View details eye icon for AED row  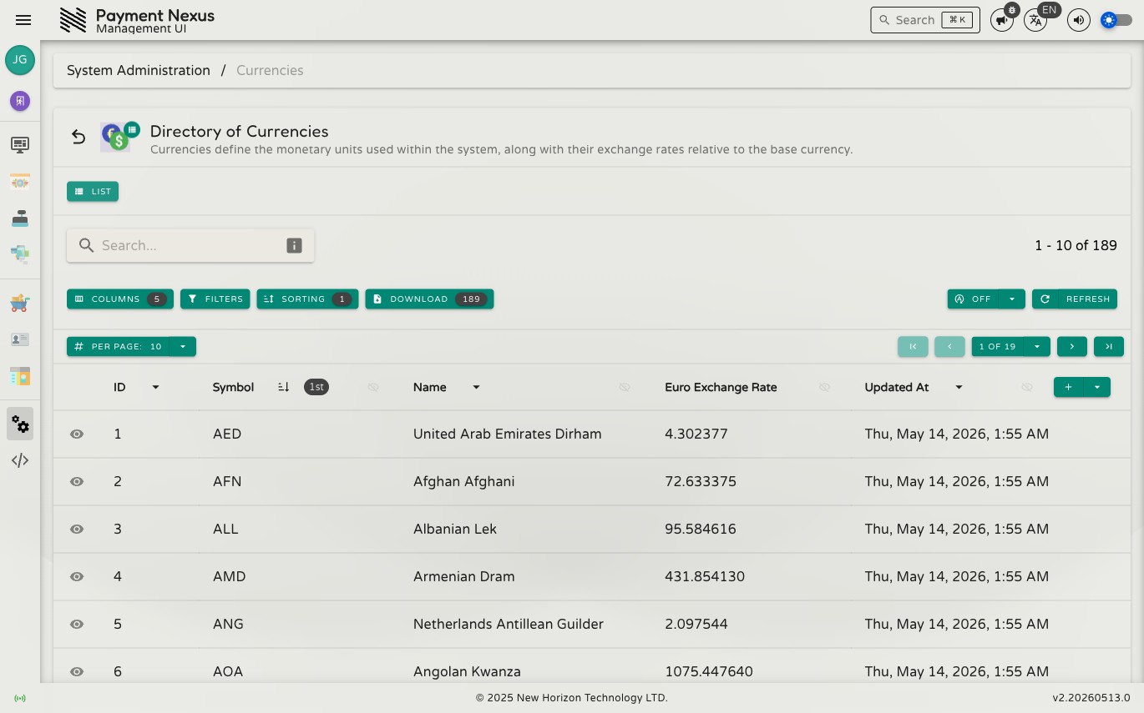(x=77, y=434)
